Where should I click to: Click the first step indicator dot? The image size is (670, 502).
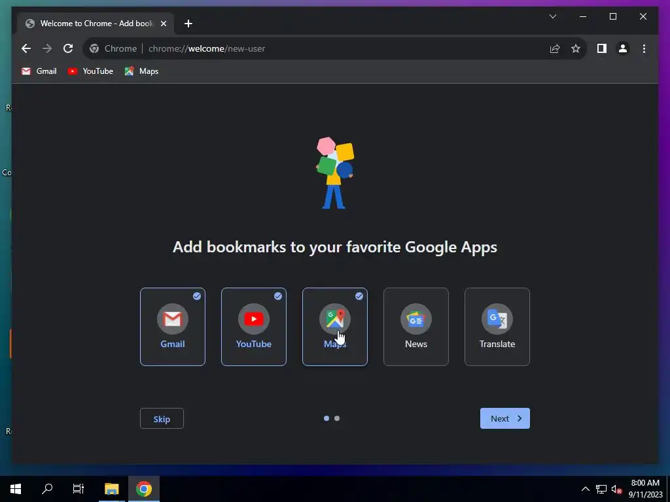point(326,418)
